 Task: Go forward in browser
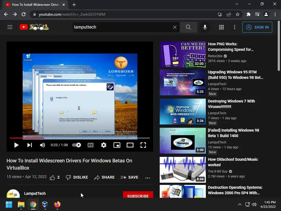point(15,14)
